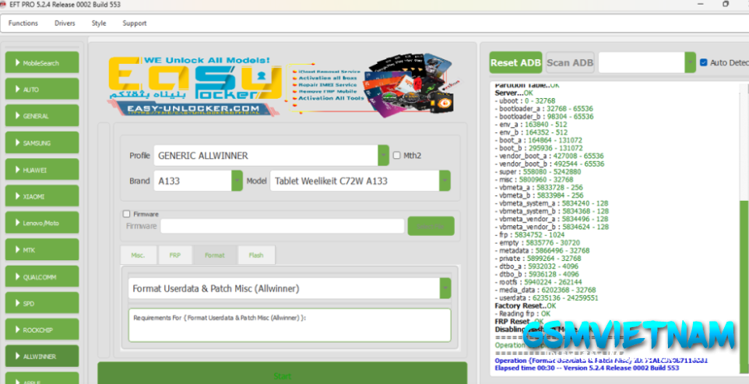The height and width of the screenshot is (384, 749).
Task: Switch to the QUALCOMM sidebar category
Action: [x=42, y=276]
